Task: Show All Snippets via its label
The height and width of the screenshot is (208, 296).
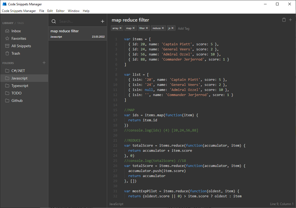Action: pyautogui.click(x=21, y=46)
